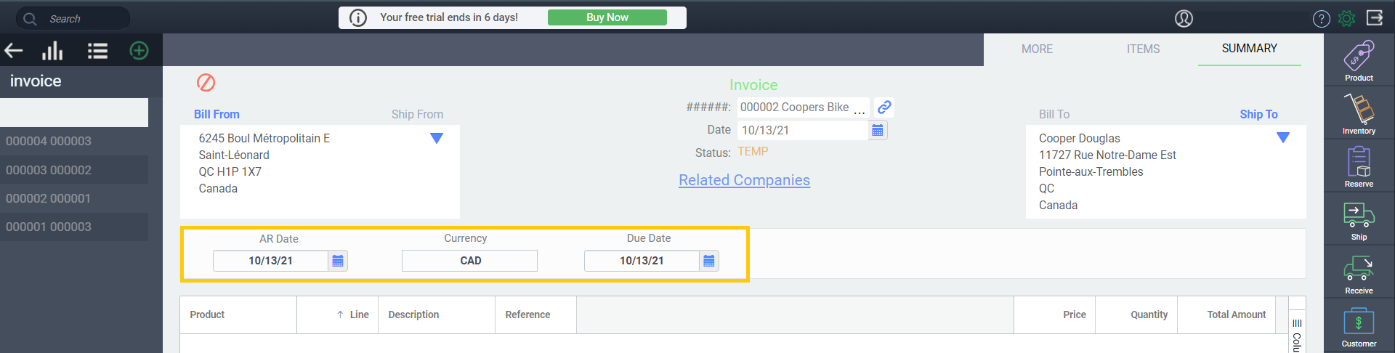Open the settings gear icon

coord(1346,19)
